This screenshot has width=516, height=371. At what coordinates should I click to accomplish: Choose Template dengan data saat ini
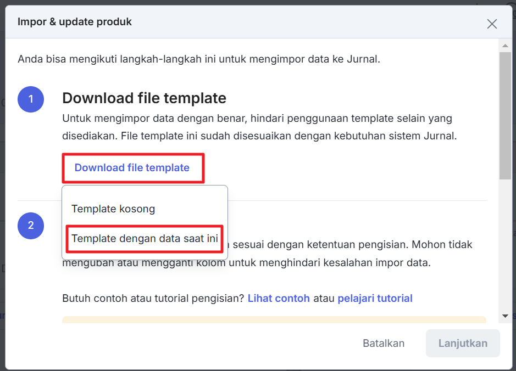tap(145, 239)
